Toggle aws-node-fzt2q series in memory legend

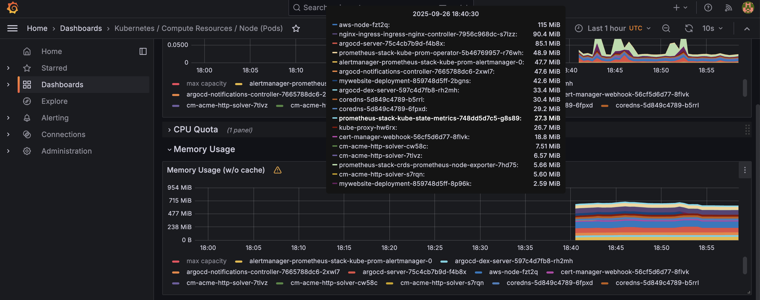click(513, 272)
